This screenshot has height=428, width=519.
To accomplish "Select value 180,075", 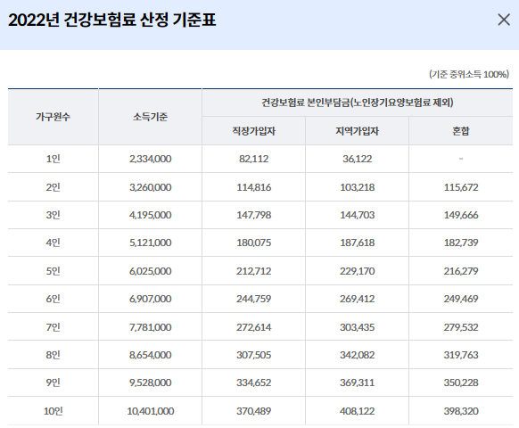I will click(254, 243).
